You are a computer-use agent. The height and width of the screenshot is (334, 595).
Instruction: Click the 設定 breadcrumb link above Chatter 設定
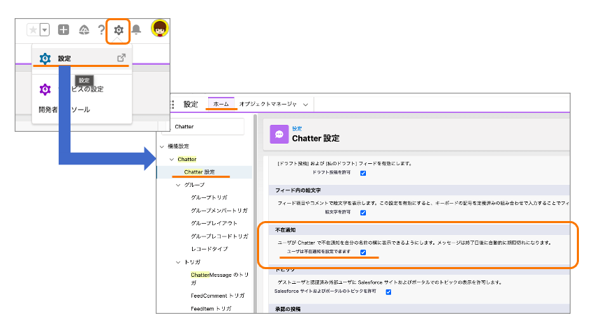coord(297,129)
